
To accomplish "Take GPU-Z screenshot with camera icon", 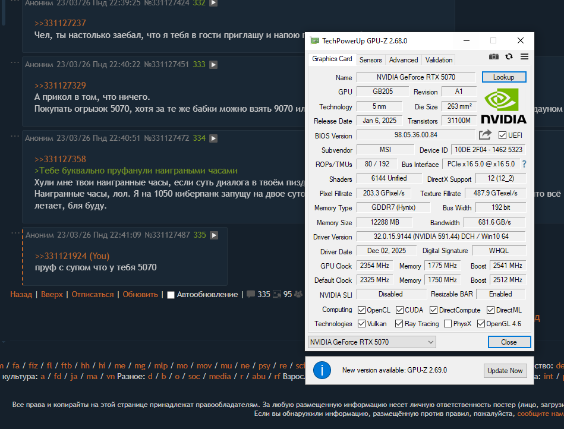I will pos(493,56).
